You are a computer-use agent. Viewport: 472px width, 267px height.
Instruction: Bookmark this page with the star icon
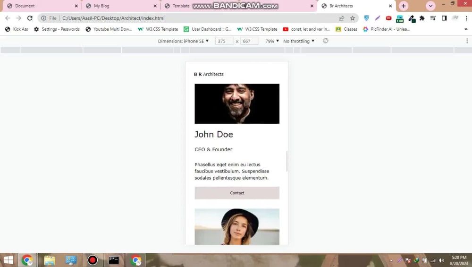[x=353, y=18]
